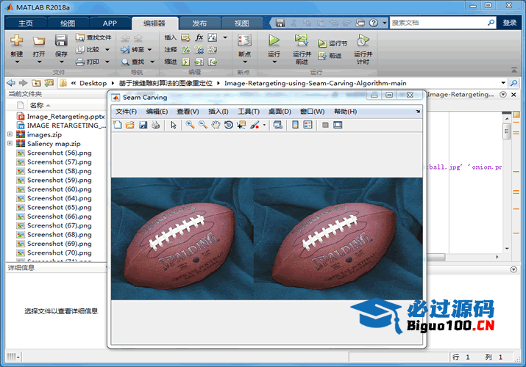Switch to the 发布 (Publish) tab
Viewport: 526px width, 367px height.
pyautogui.click(x=199, y=23)
